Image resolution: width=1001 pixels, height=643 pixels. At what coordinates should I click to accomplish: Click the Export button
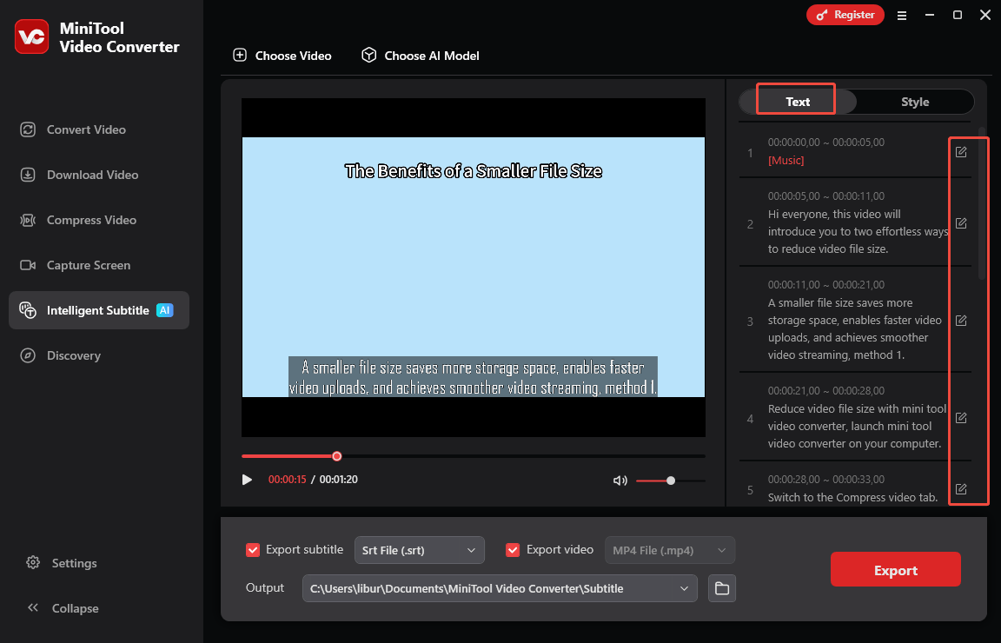pos(895,569)
